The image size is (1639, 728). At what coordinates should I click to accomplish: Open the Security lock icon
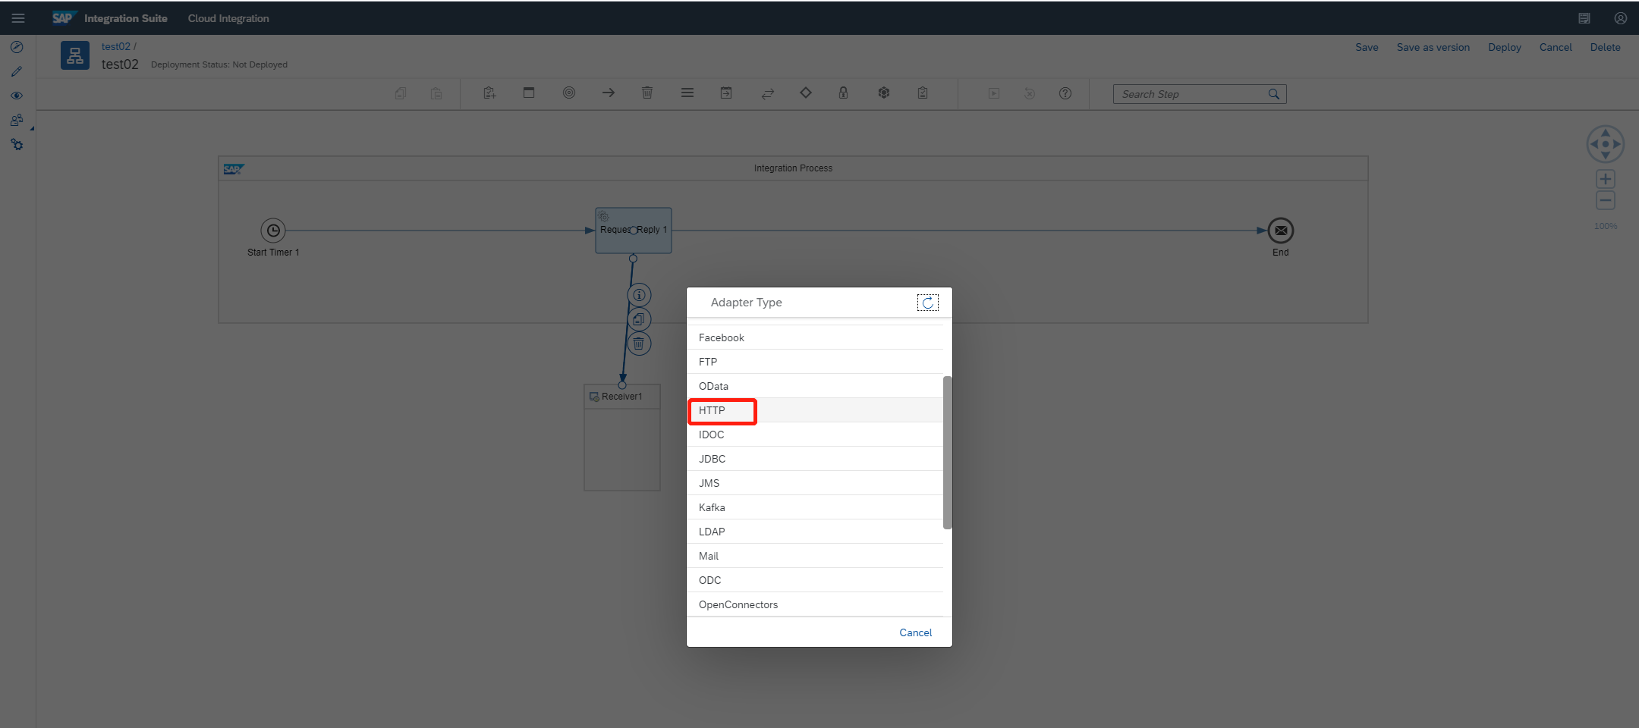tap(843, 93)
